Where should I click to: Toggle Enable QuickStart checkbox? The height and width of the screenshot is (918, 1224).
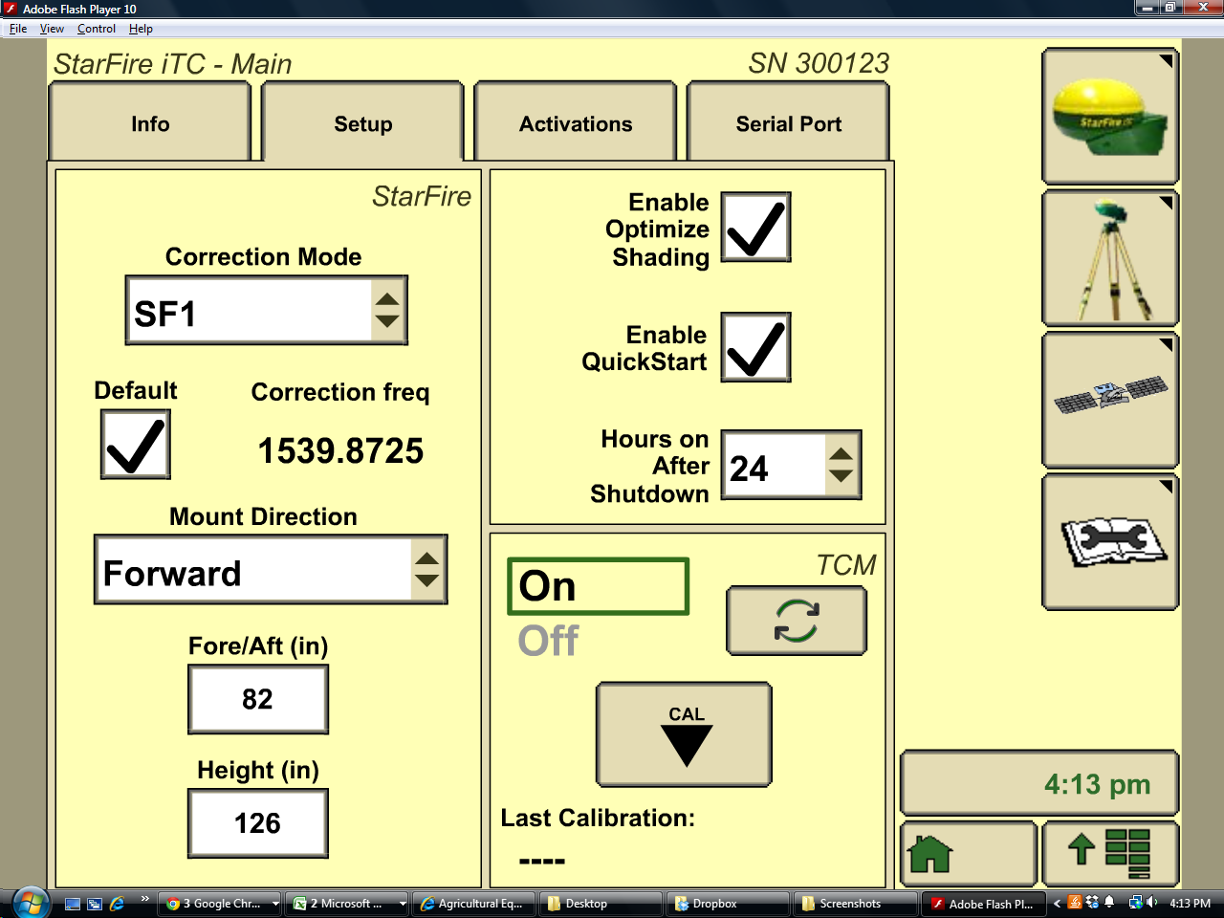tap(755, 347)
